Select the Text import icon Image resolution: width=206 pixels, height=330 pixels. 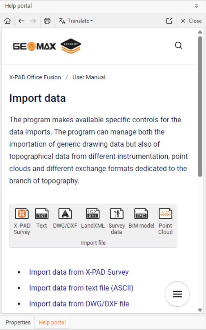coord(42,213)
